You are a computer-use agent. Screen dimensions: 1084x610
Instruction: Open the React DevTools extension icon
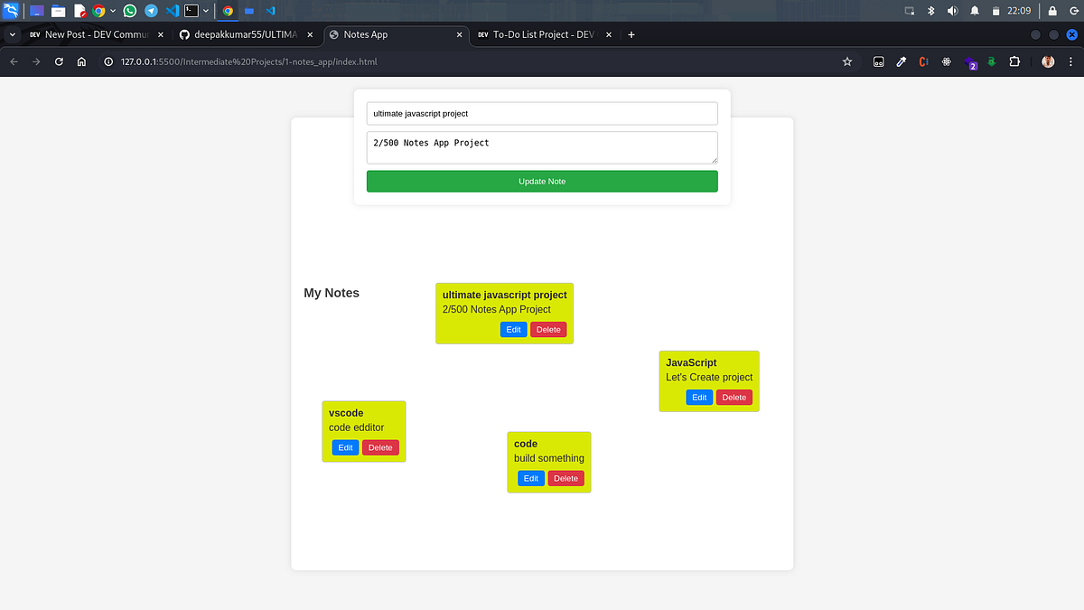pos(946,61)
